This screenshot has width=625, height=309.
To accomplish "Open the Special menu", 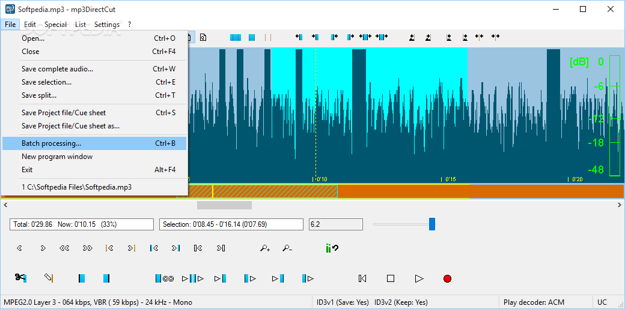I will [x=55, y=24].
